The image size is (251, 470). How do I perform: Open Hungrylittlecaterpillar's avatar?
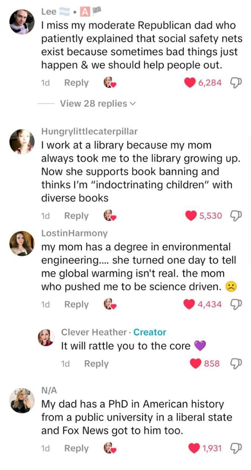[22, 141]
